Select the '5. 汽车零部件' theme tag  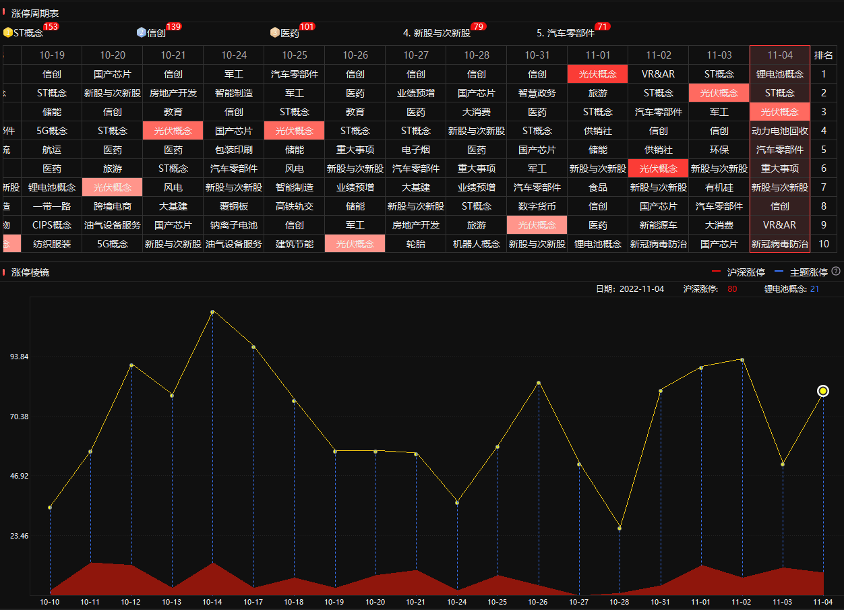[x=566, y=33]
